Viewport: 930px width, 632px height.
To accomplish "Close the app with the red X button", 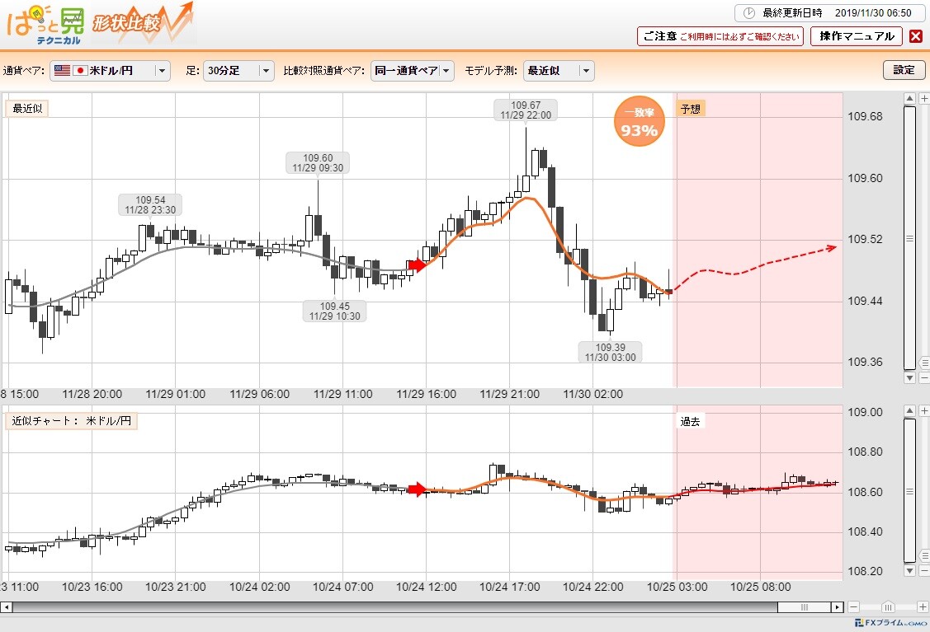I will point(916,36).
